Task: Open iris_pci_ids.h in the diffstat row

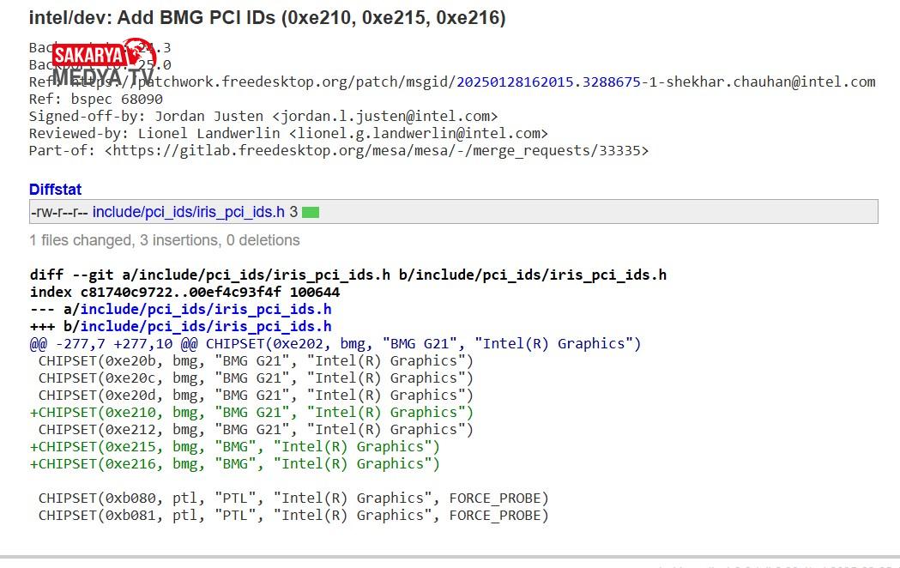Action: (188, 212)
